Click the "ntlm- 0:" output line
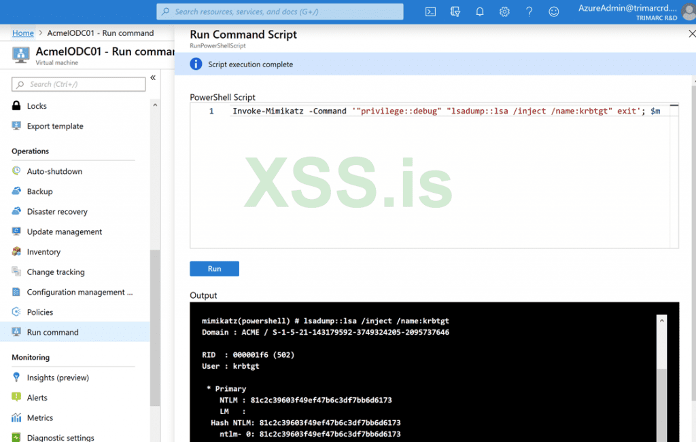696x442 pixels. (x=310, y=434)
